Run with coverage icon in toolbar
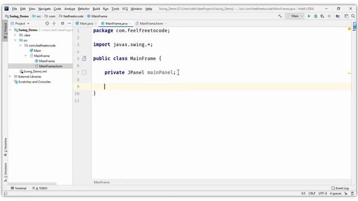 pos(322,16)
